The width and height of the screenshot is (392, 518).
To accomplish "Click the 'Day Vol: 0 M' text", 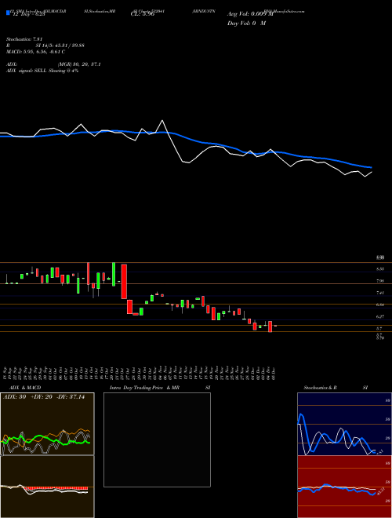I will (x=246, y=24).
